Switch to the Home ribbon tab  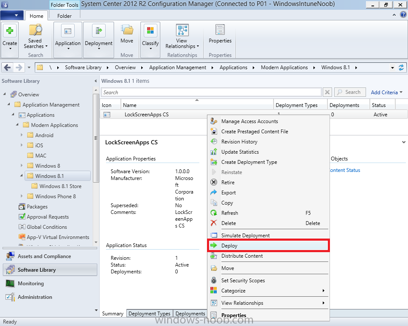click(x=36, y=16)
